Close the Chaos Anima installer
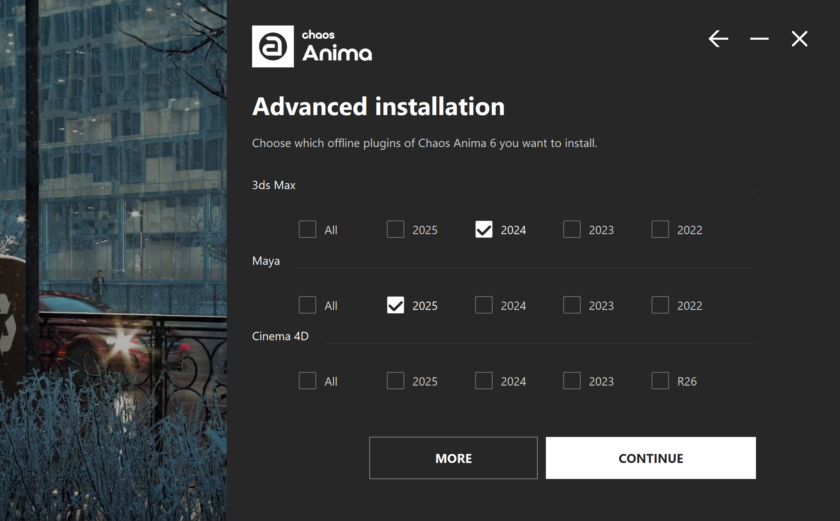This screenshot has height=521, width=840. (799, 39)
